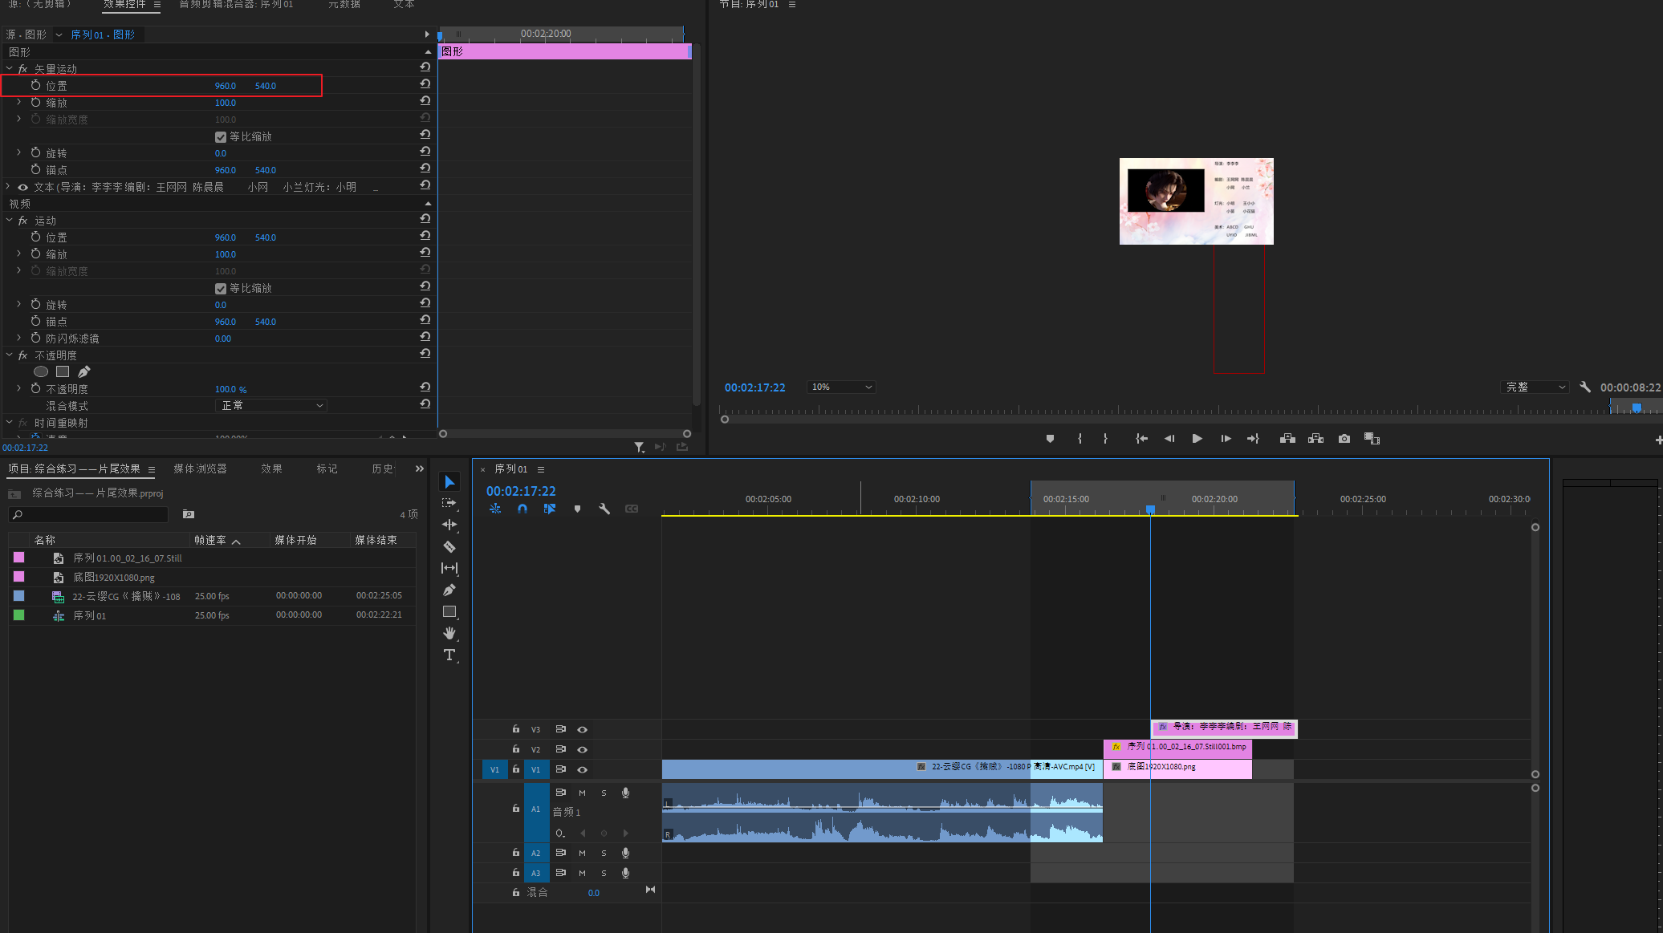Toggle the V3 track eye visibility
Image resolution: width=1663 pixels, height=933 pixels.
[583, 729]
